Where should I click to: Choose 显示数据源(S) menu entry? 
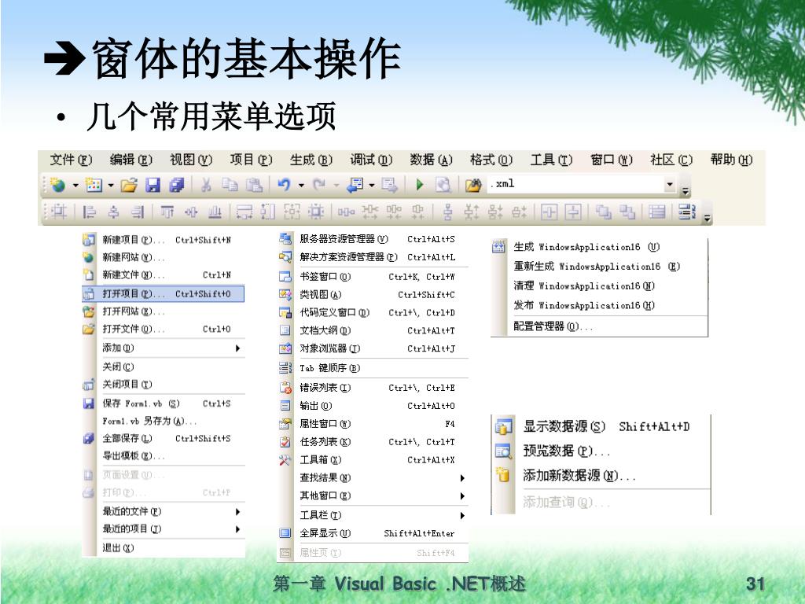(601, 427)
